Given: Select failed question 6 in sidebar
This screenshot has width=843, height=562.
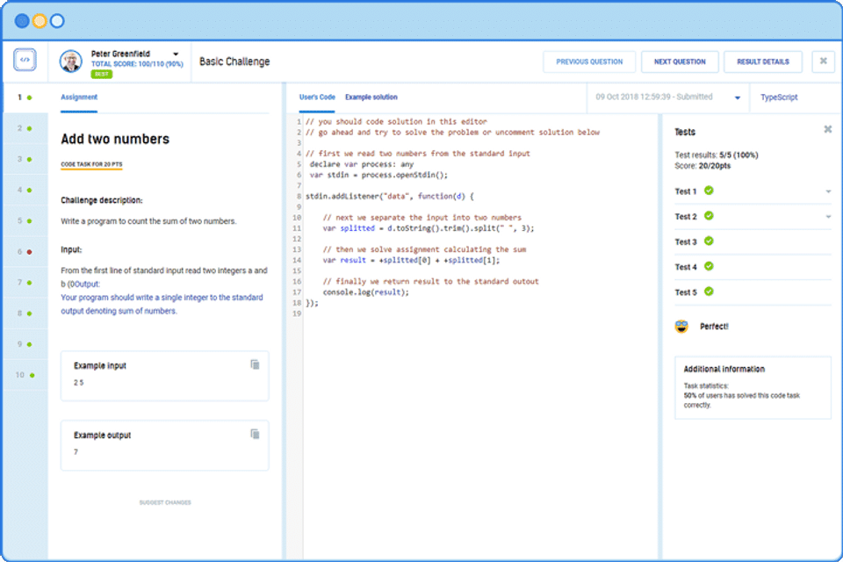Looking at the screenshot, I should pos(25,251).
